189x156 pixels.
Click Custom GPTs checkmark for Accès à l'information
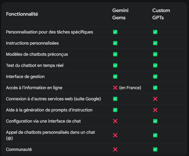pyautogui.click(x=155, y=88)
